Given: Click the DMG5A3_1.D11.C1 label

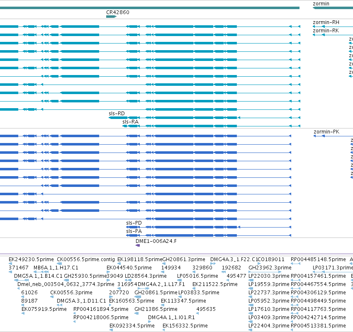Looking at the screenshot, I should [81, 301].
